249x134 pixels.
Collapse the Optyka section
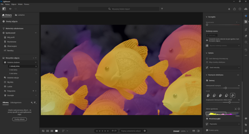click(x=206, y=53)
